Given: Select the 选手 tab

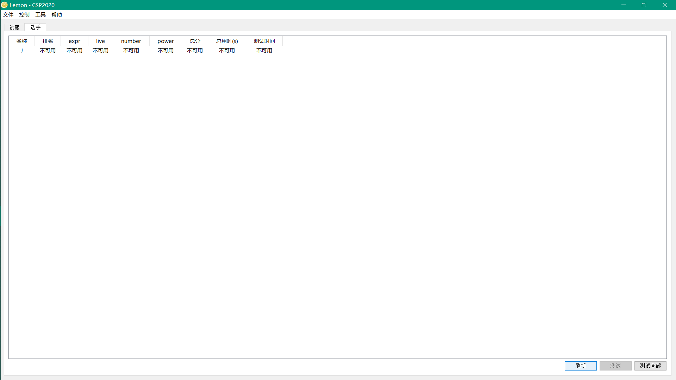Looking at the screenshot, I should click(35, 27).
